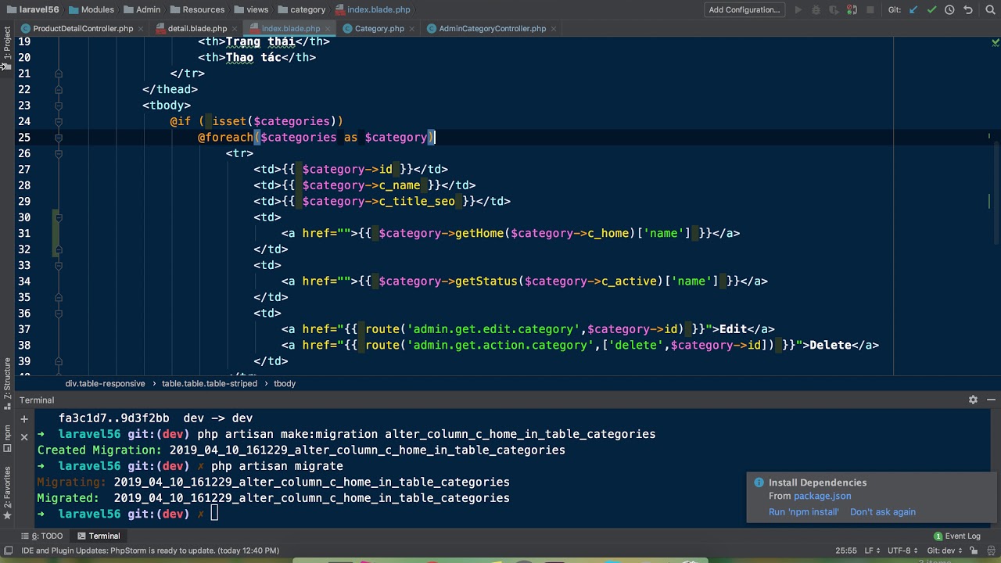Click category folder breadcrumb
This screenshot has height=563, width=1001.
coord(301,10)
